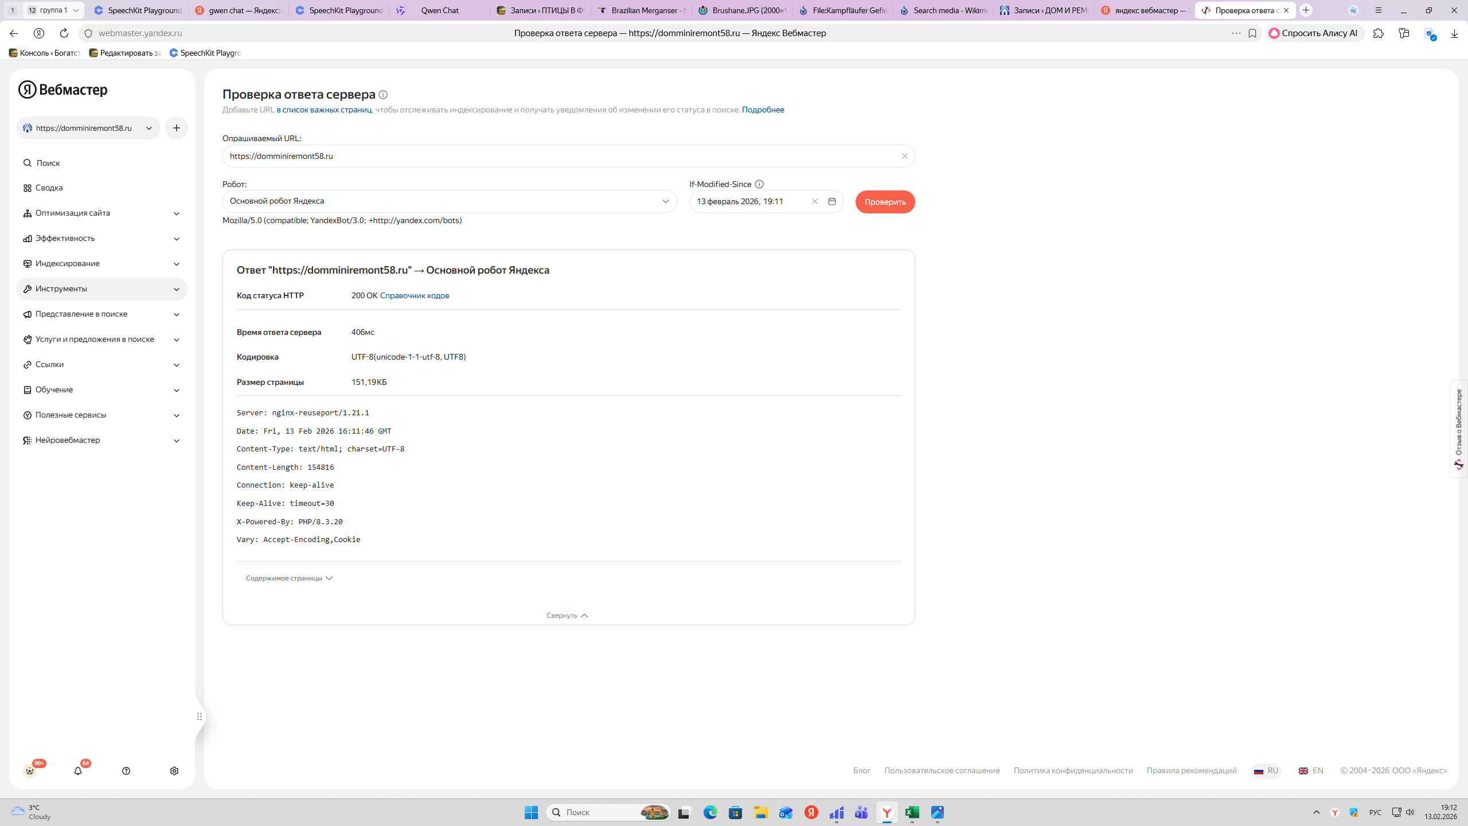
Task: Switch interface language to EN
Action: (x=1311, y=770)
